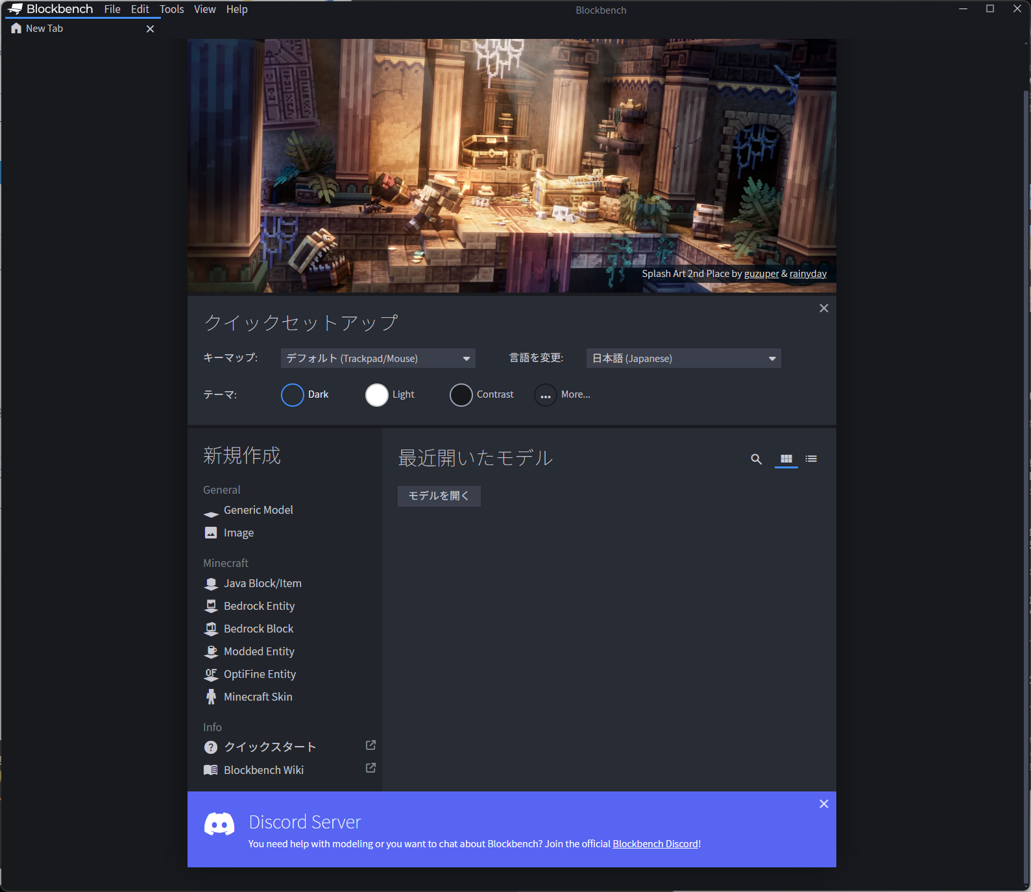
Task: Click the Info section heading
Action: (x=212, y=727)
